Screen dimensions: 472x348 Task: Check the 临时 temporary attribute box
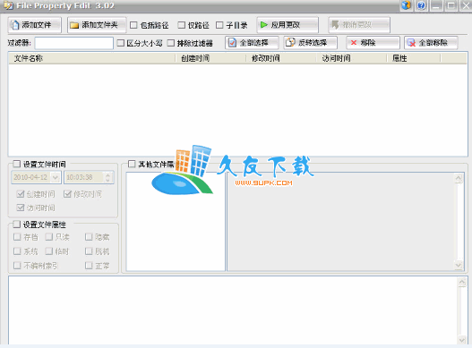pyautogui.click(x=48, y=251)
